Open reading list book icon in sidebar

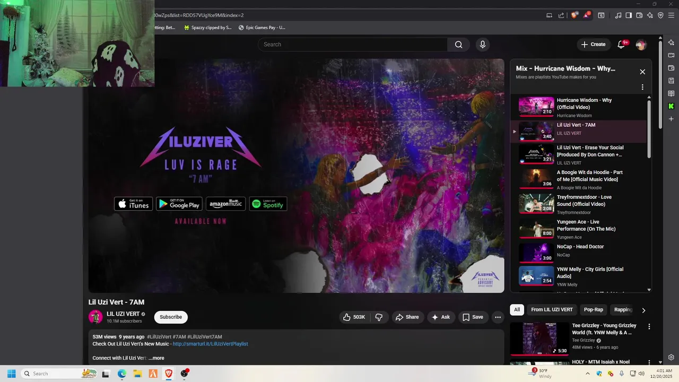671,93
